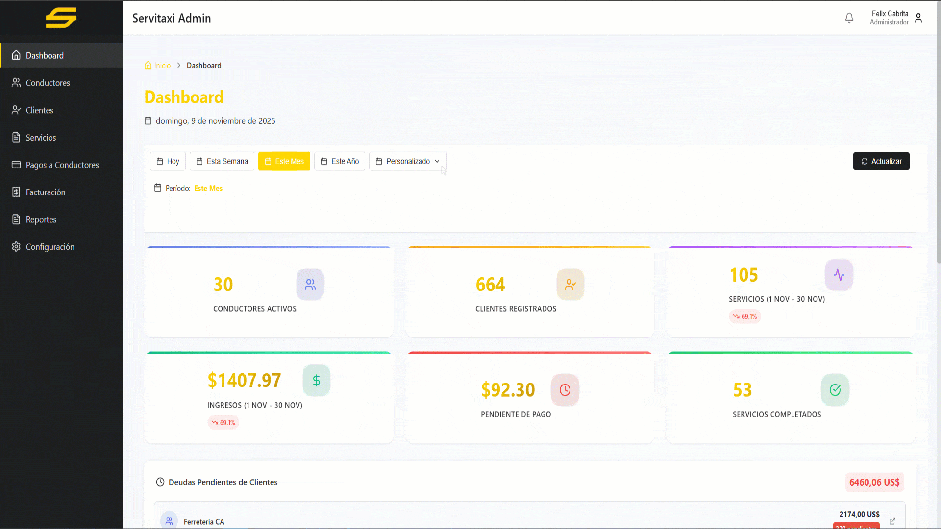Select the Hoy period filter
Image resolution: width=941 pixels, height=529 pixels.
168,161
